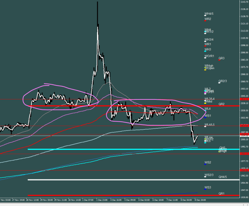Click the 1962.50 price axis value
Image resolution: width=249 pixels, height=206 pixels.
tap(245, 175)
